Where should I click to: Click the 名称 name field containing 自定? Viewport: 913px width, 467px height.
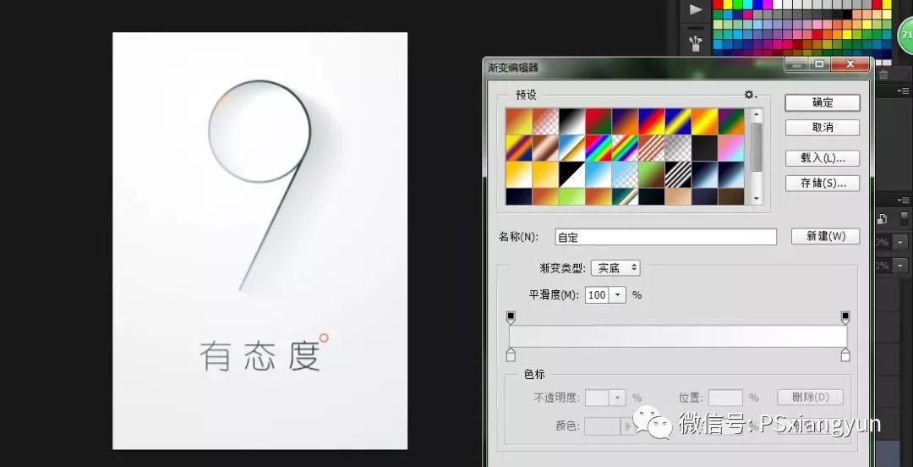[x=665, y=237]
